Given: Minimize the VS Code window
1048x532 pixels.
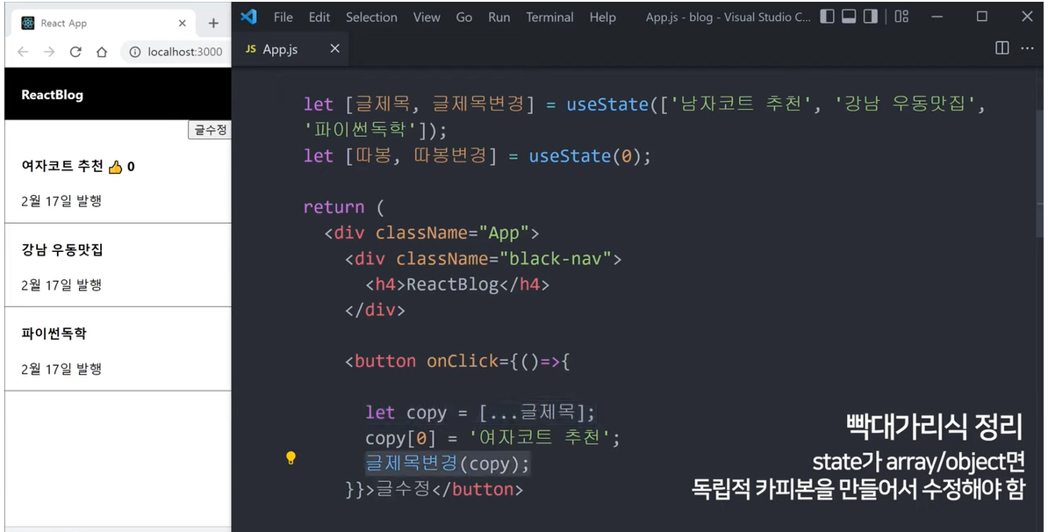Looking at the screenshot, I should pos(937,17).
